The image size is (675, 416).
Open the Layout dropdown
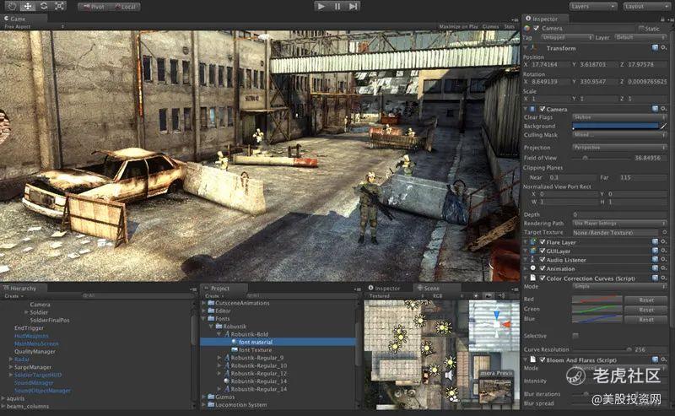tap(646, 7)
